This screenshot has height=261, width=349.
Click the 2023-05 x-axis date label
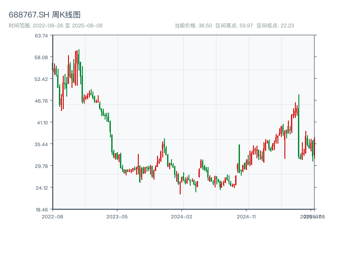[117, 216]
